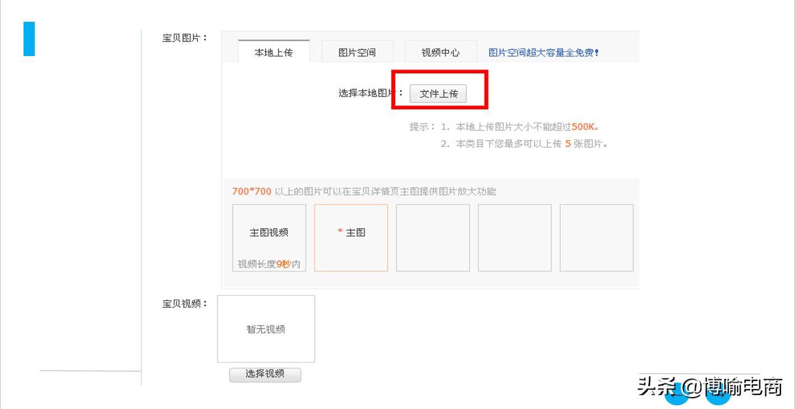
Task: Click the 主图 image upload slot
Action: point(351,237)
